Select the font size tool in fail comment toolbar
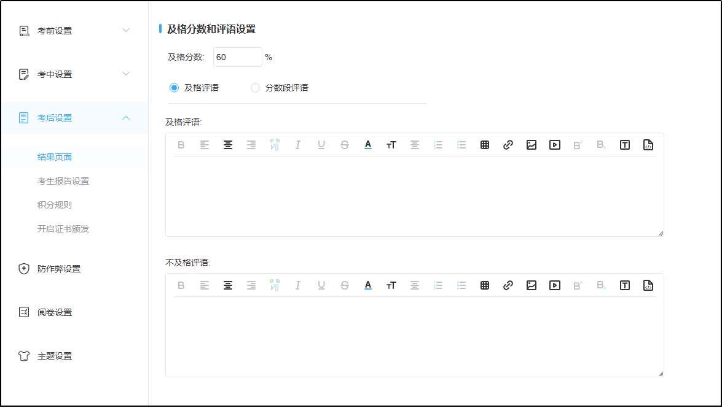This screenshot has width=722, height=408. 391,285
